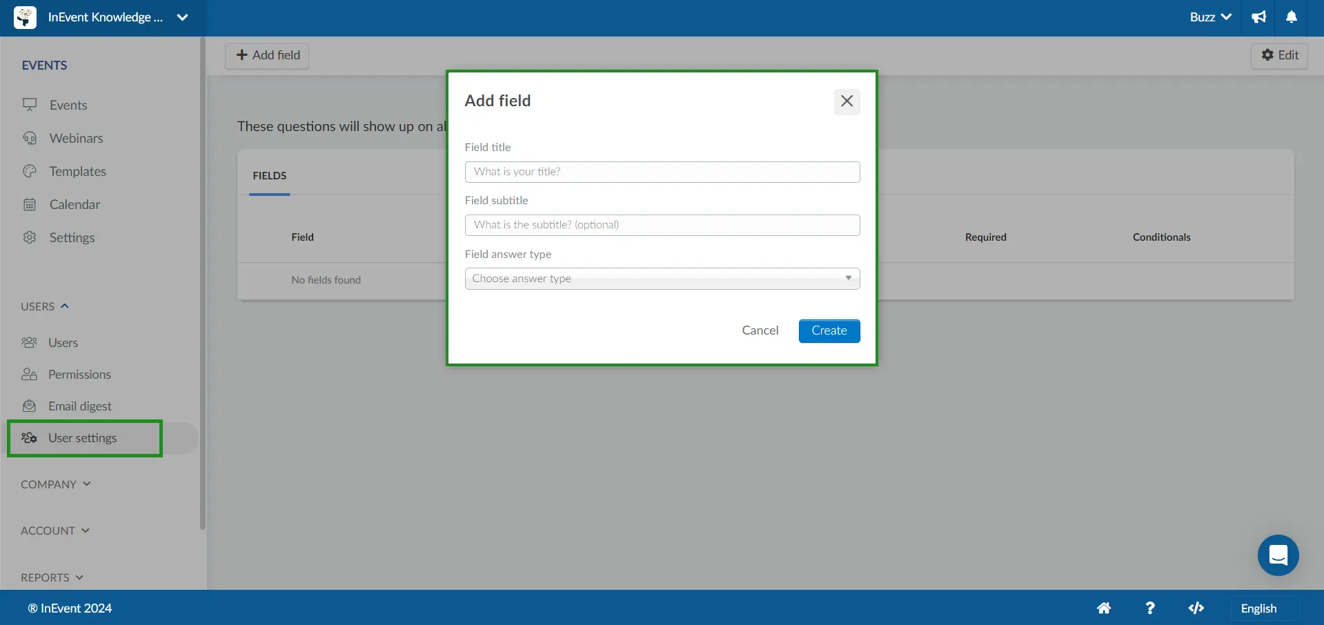1324x625 pixels.
Task: Click the code brackets icon in footer
Action: [x=1196, y=608]
